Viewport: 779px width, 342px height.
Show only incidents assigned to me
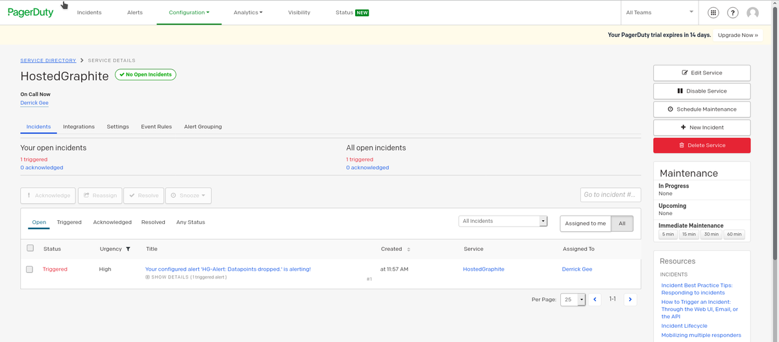coord(586,223)
